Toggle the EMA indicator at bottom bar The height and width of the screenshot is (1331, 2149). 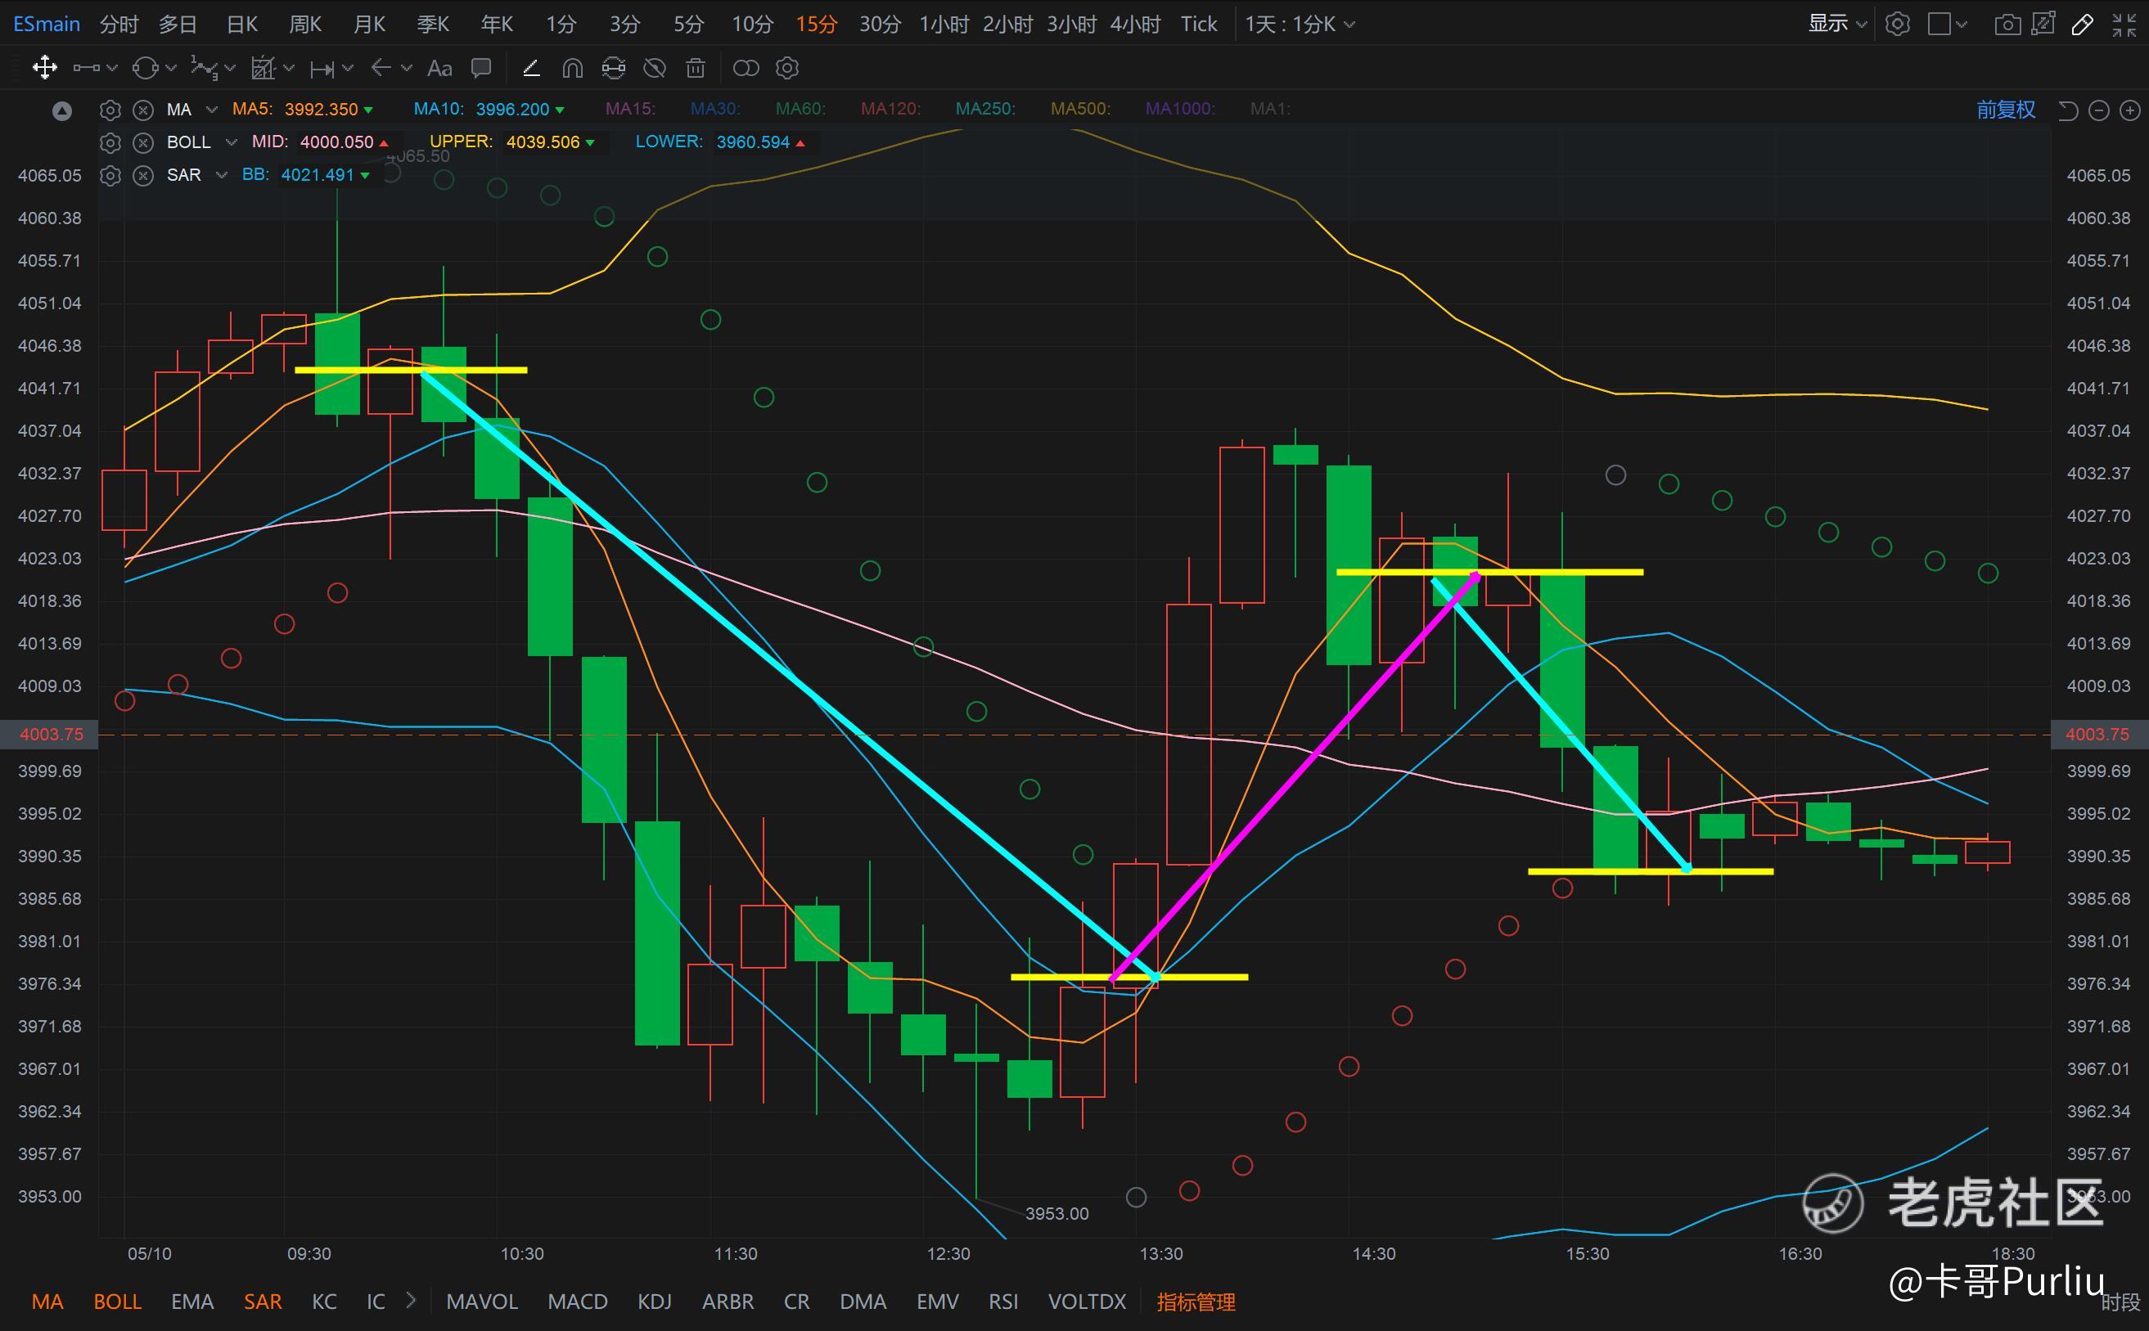(192, 1301)
